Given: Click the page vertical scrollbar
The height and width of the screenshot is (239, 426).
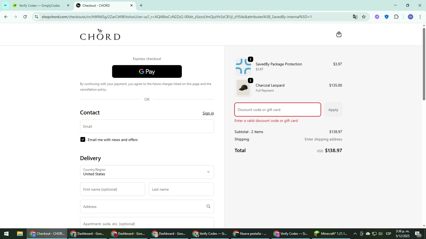Looking at the screenshot, I should (424, 64).
